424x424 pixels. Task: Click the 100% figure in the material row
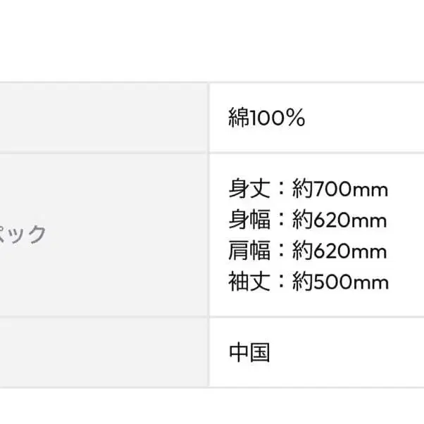[278, 118]
